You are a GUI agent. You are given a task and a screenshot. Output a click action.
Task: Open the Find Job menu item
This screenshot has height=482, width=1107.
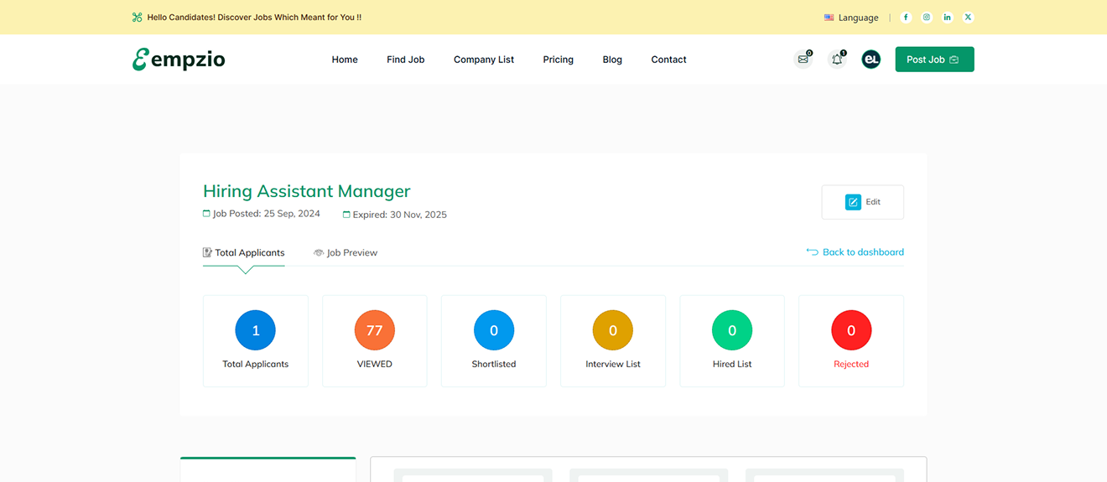(406, 60)
